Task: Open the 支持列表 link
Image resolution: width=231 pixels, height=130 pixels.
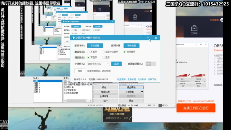Action: click(142, 79)
